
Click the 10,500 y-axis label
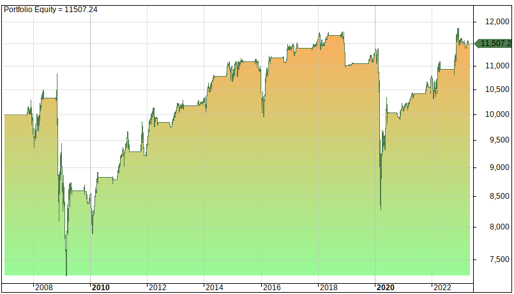click(496, 89)
